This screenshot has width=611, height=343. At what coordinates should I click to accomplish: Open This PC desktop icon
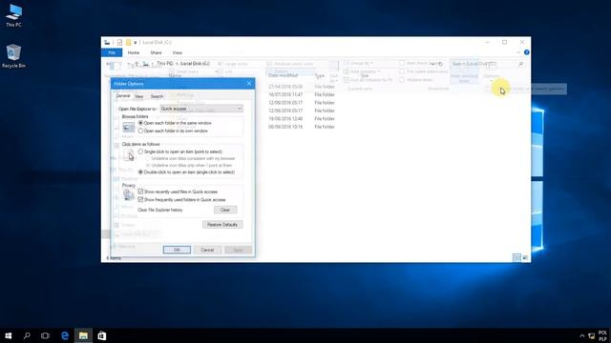[14, 15]
